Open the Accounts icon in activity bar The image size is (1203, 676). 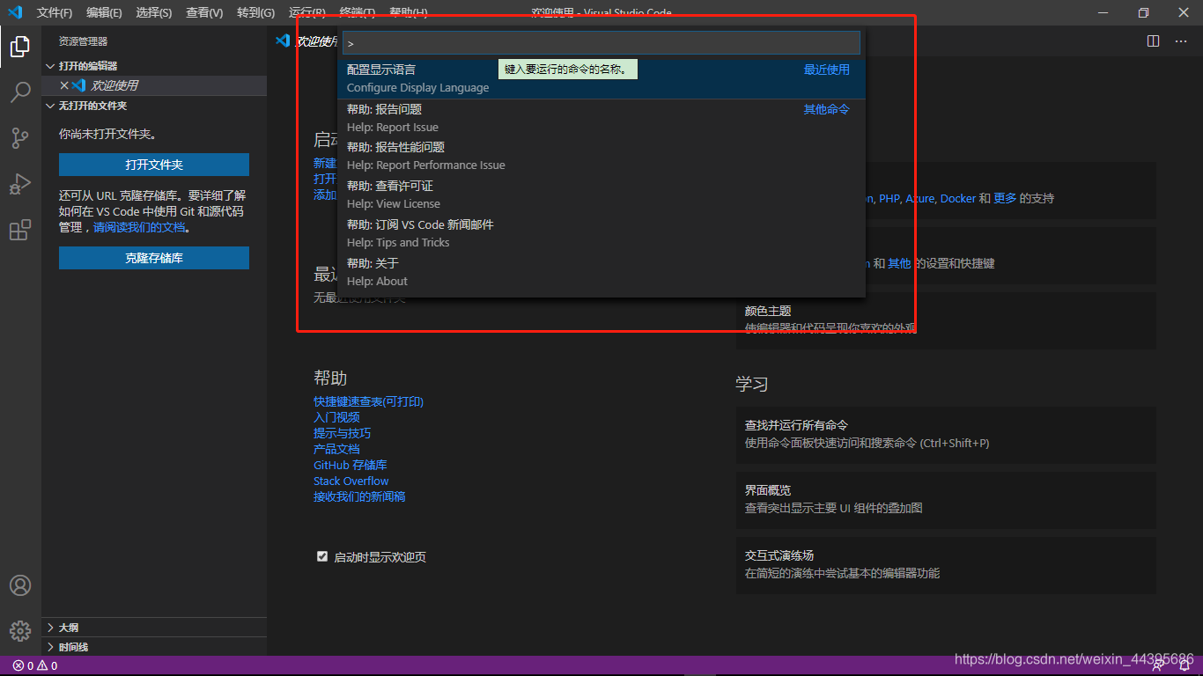20,585
